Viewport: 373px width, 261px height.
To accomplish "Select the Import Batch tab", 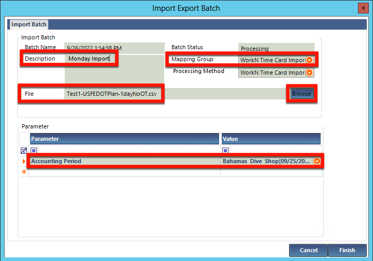I will tap(29, 24).
